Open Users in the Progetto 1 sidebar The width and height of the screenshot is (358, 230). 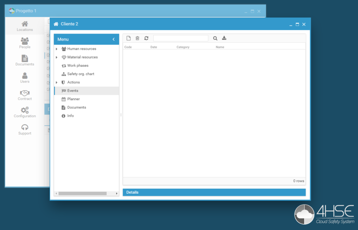pyautogui.click(x=25, y=78)
